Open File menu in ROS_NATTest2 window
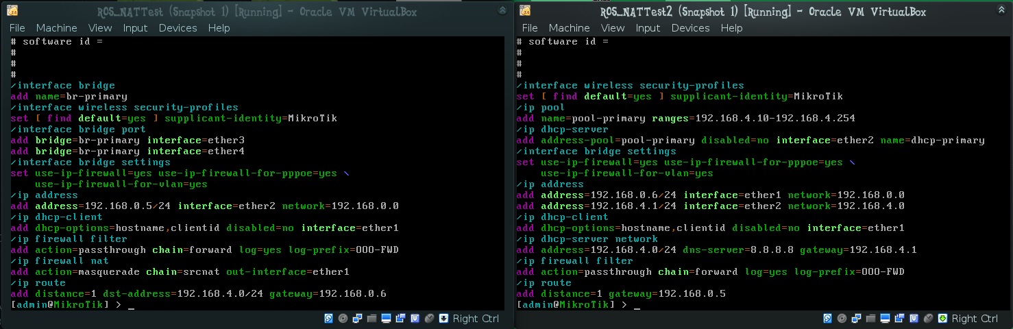 coord(530,28)
